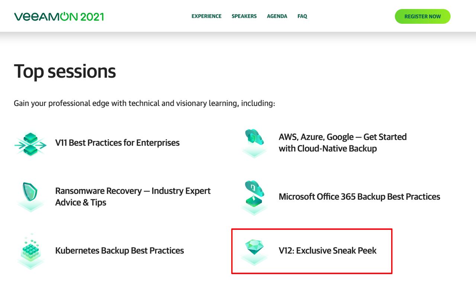Screen dimensions: 476x296
Task: Click the "Gain your professional edge" intro text
Action: (144, 103)
